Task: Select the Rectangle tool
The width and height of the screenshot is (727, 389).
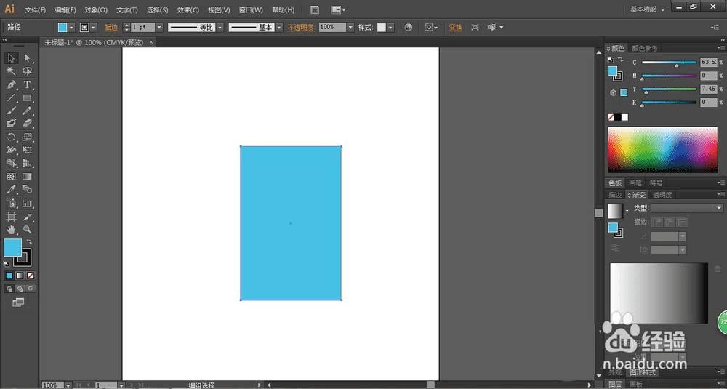Action: [x=28, y=98]
